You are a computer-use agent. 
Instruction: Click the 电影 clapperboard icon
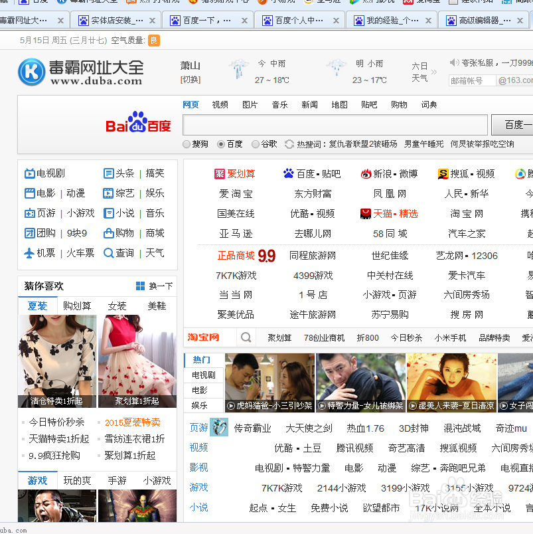point(30,193)
